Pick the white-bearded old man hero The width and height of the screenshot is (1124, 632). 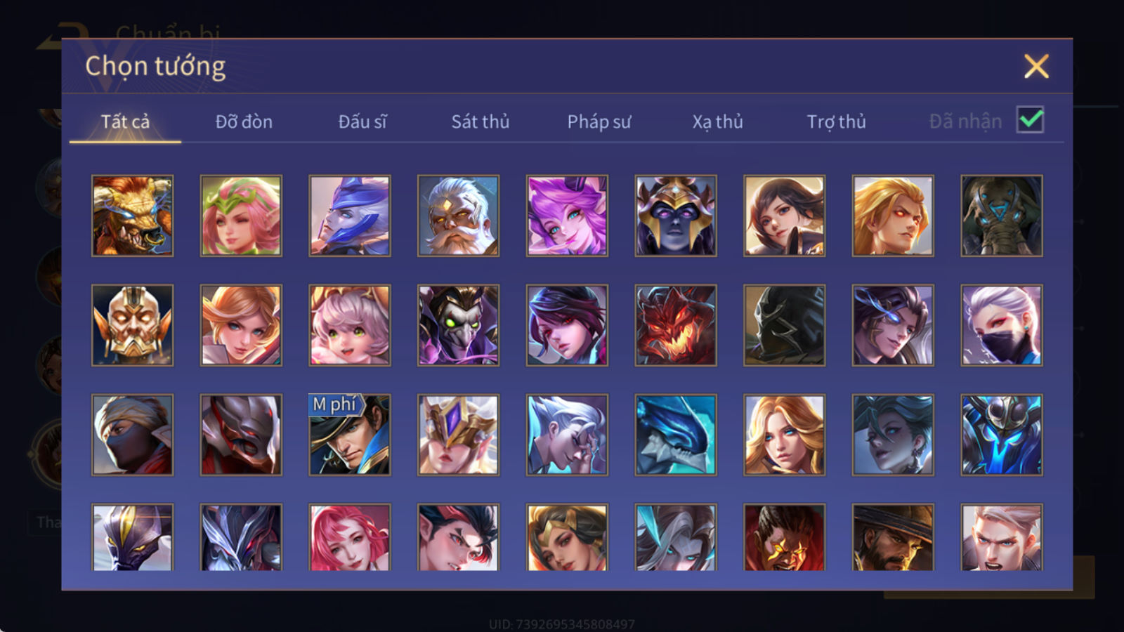coord(458,216)
